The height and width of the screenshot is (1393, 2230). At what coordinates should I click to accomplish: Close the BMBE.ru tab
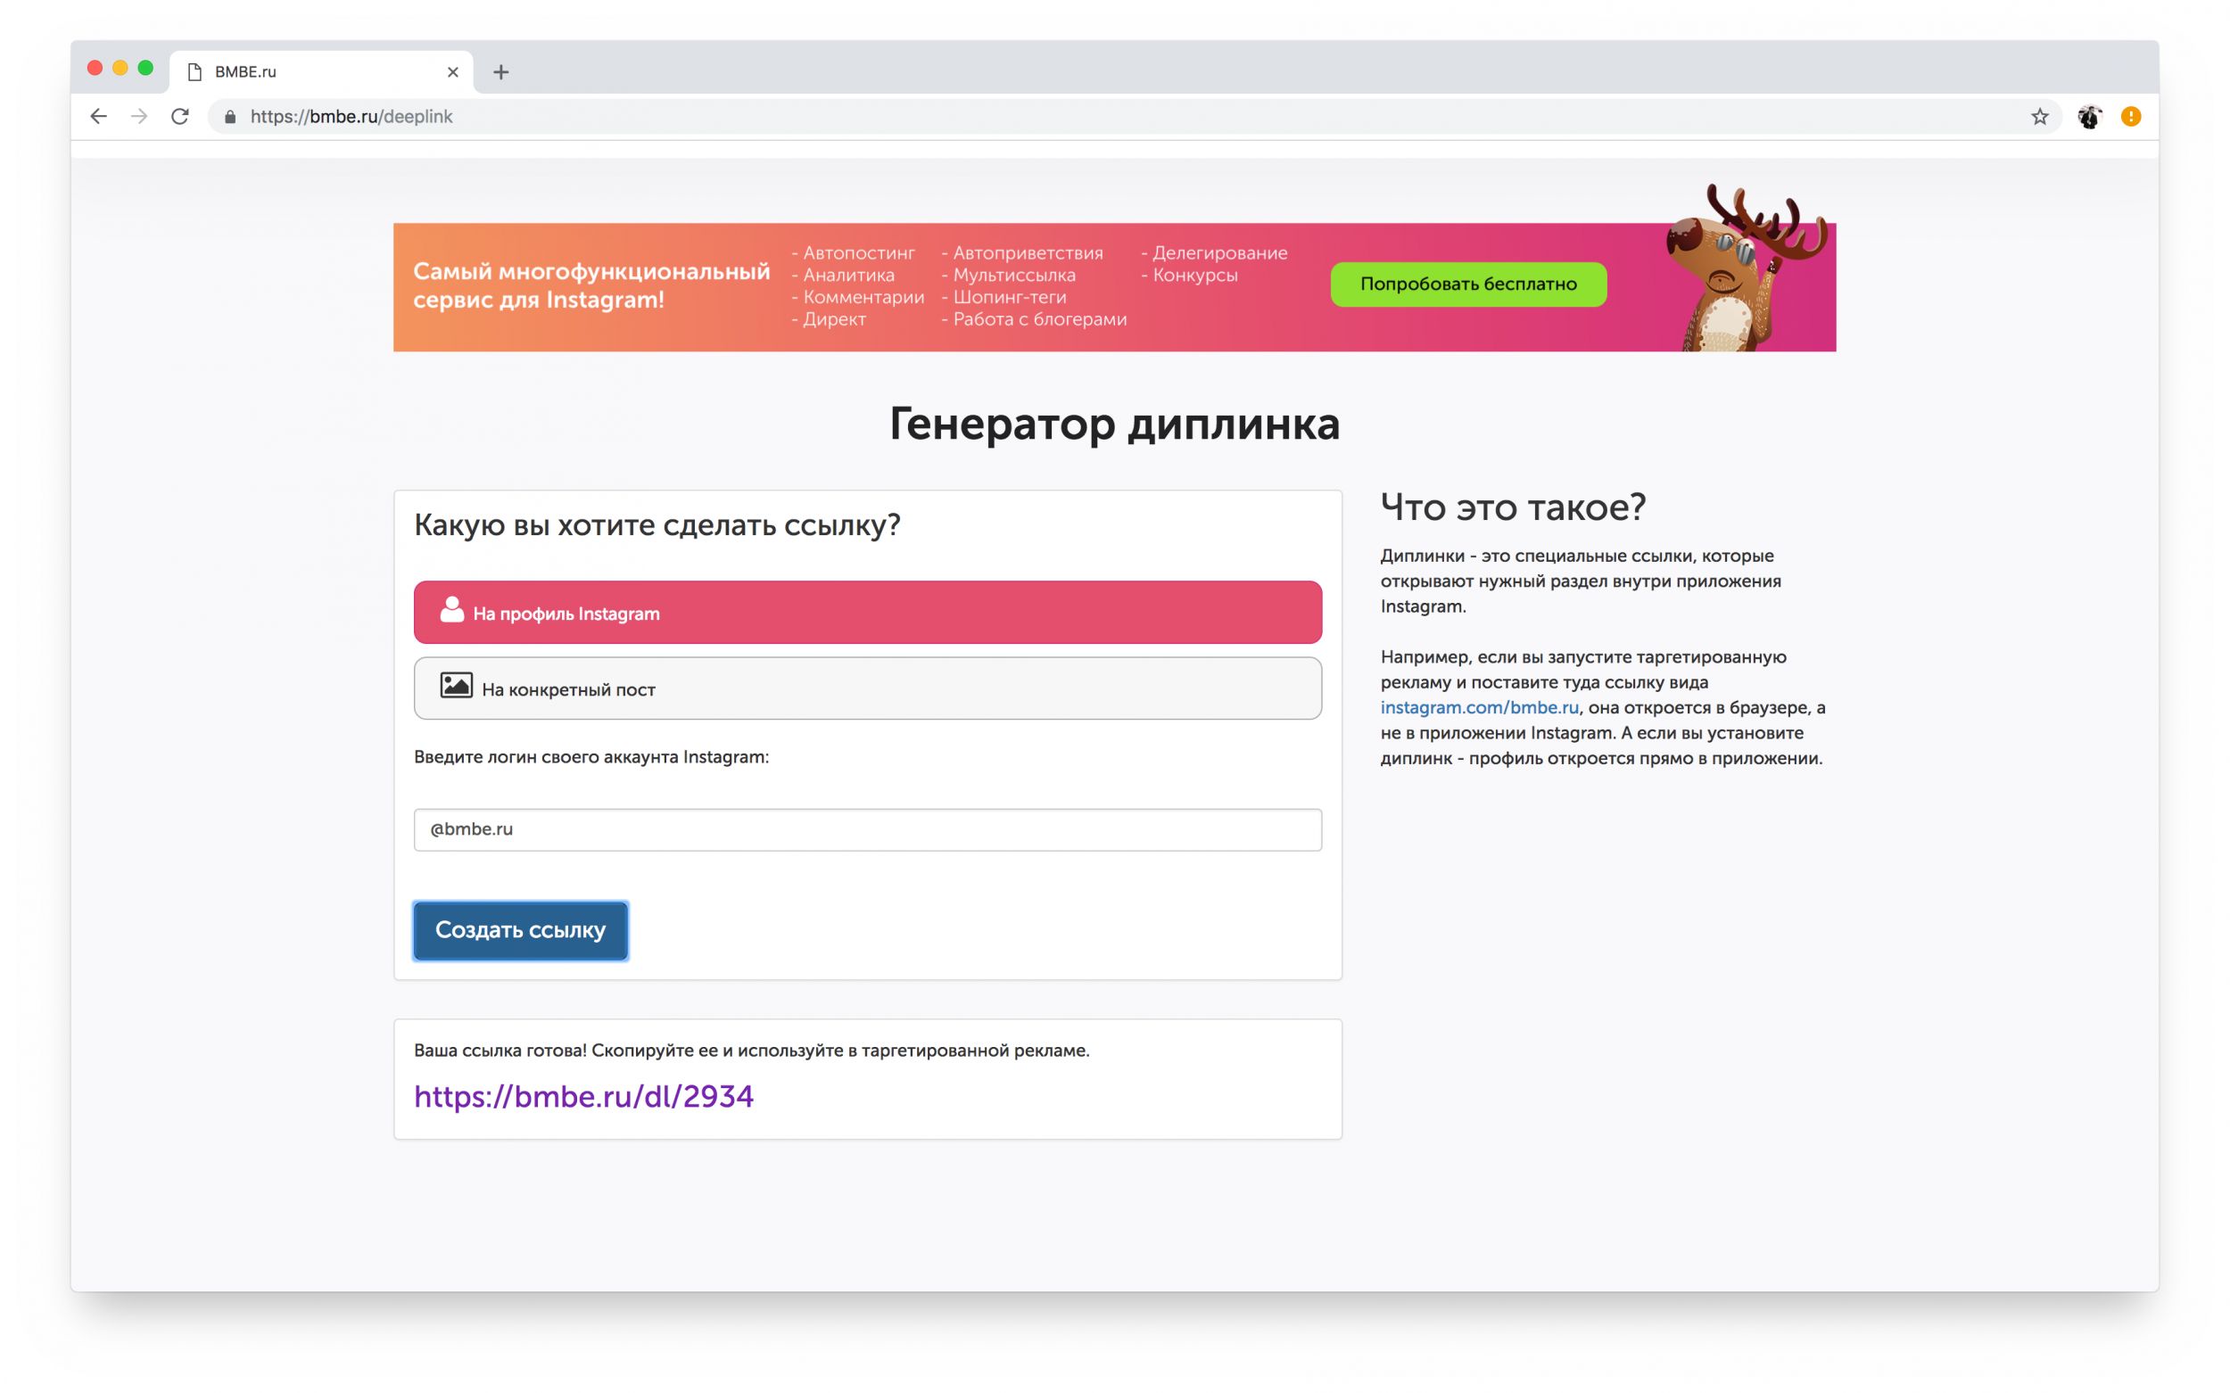(452, 72)
